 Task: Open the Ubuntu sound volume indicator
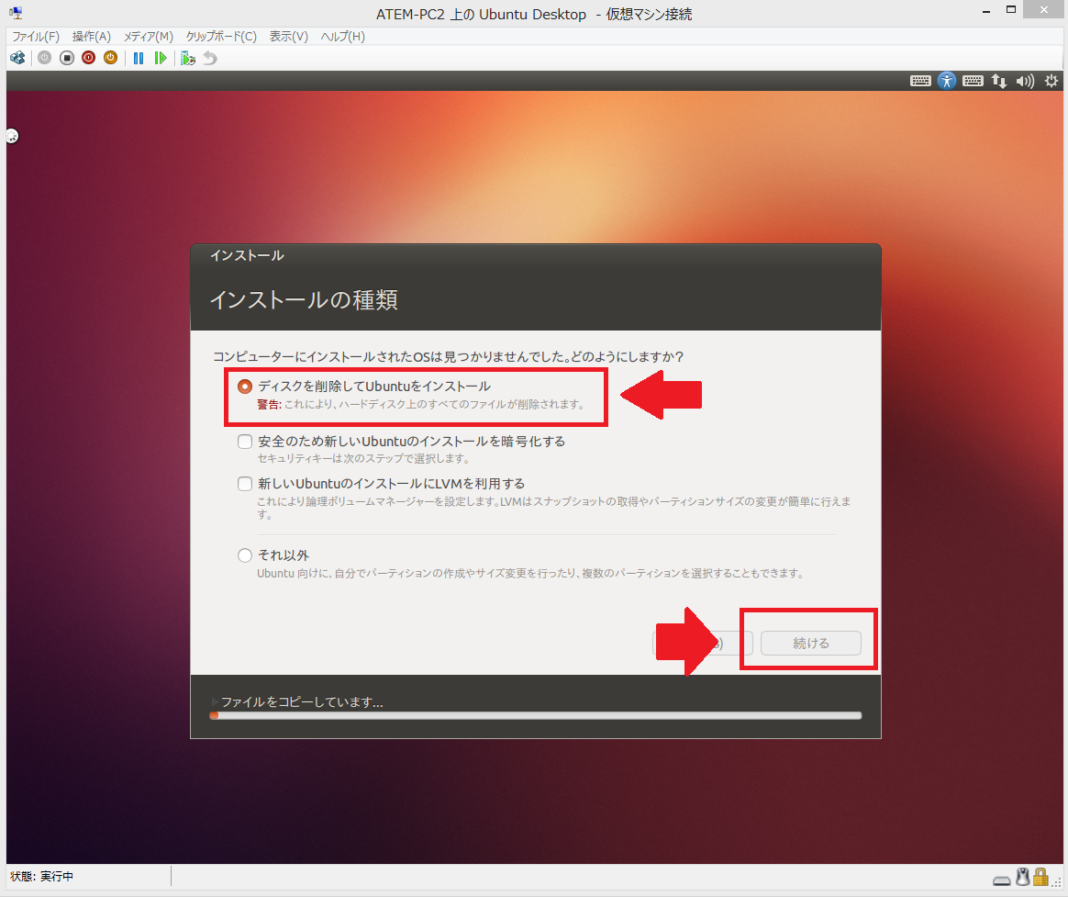tap(1025, 81)
